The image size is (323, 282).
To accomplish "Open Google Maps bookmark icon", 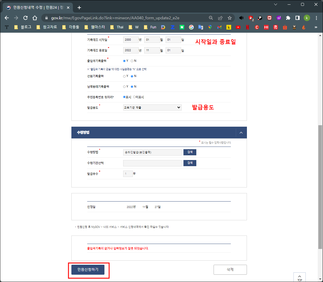I will point(210,27).
